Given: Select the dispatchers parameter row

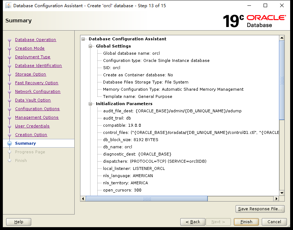Looking at the screenshot, I should tap(155, 161).
